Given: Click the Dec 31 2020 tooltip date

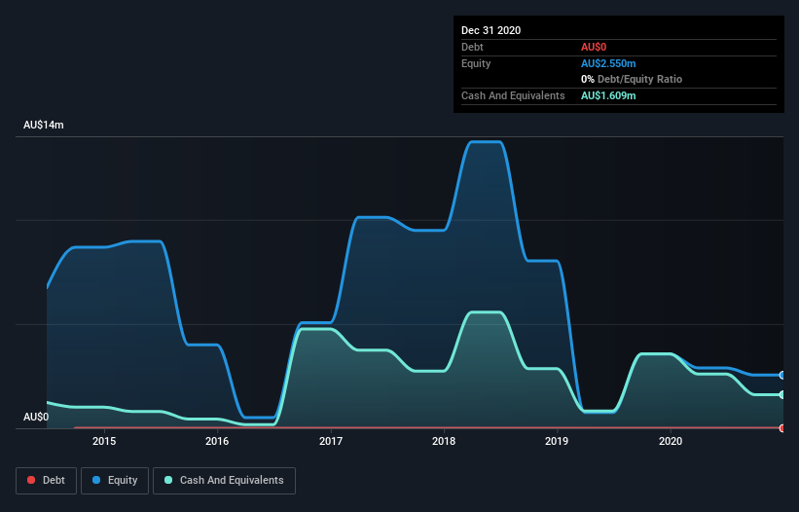Looking at the screenshot, I should point(491,30).
